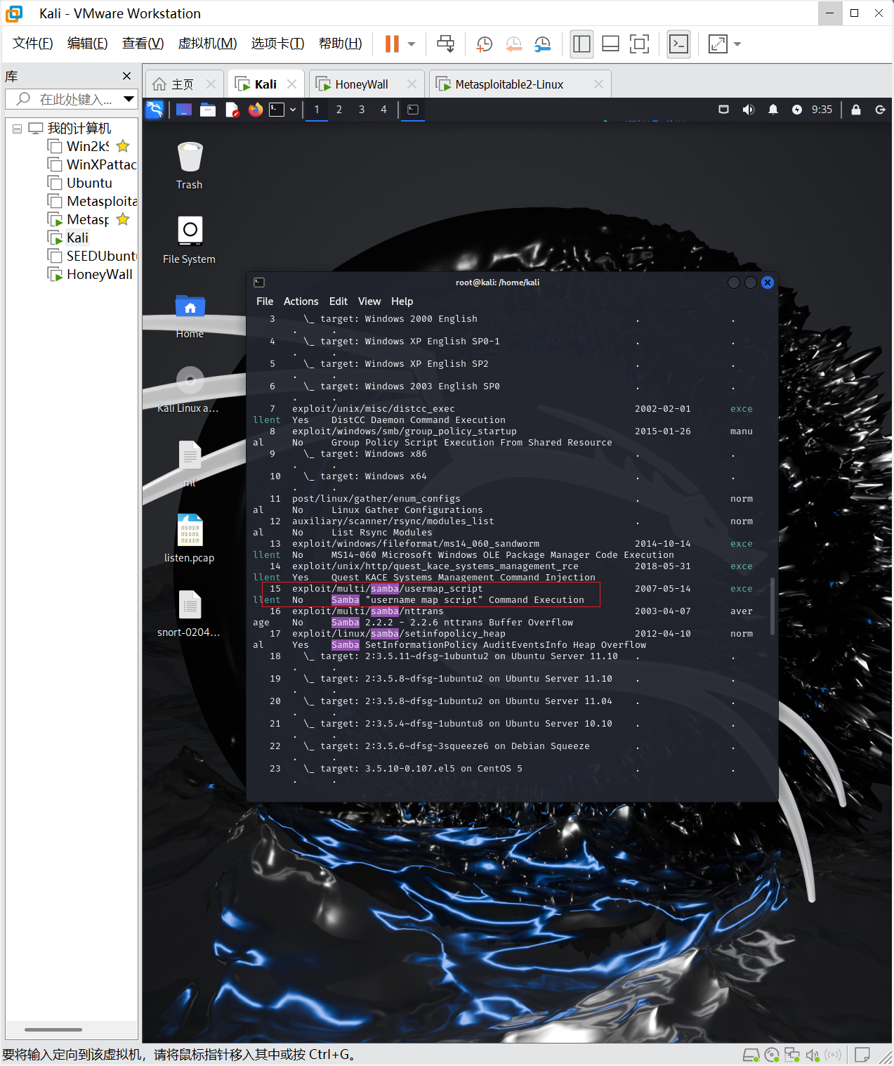Screen dimensions: 894x1066
Task: Click the terminal vertical scrollbar
Action: point(773,606)
